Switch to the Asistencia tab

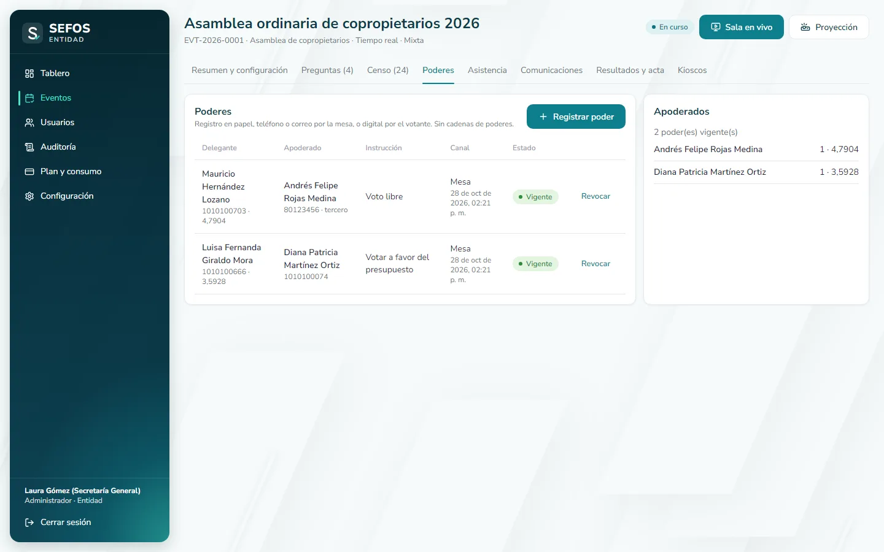click(x=487, y=71)
